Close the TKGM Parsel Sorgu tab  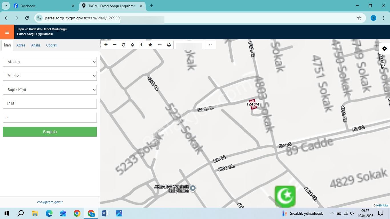point(141,6)
